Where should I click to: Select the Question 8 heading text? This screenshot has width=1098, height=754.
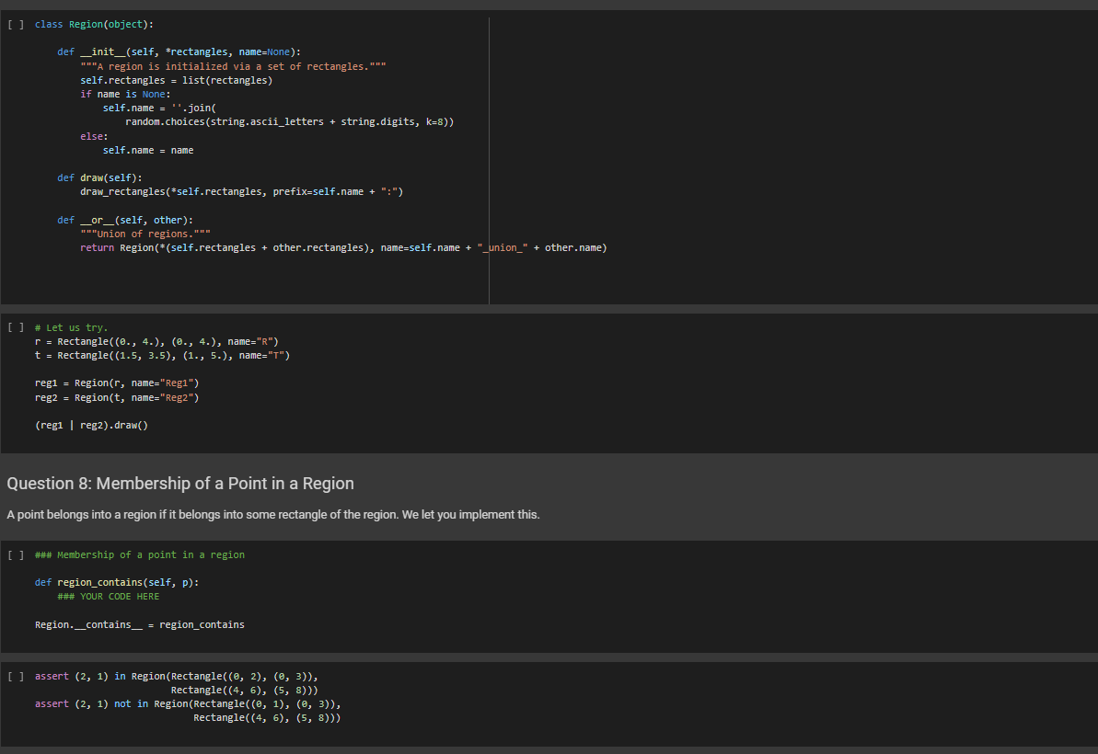pos(180,484)
